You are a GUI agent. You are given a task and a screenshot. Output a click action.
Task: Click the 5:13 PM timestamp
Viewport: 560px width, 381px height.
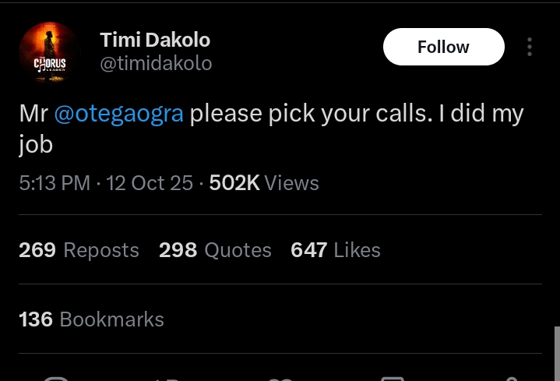(x=55, y=183)
